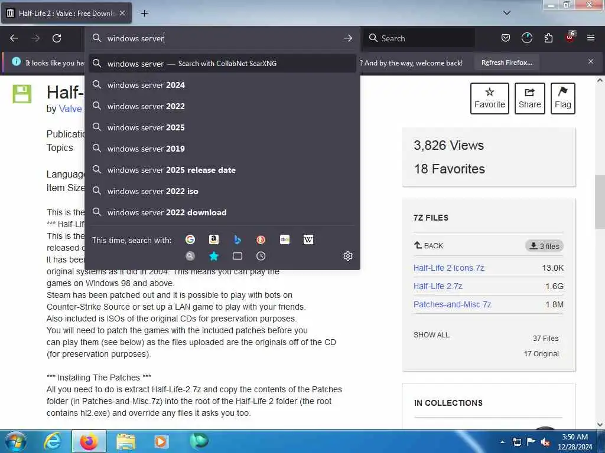Click SHOW ALL download options
The height and width of the screenshot is (453, 605).
[431, 335]
